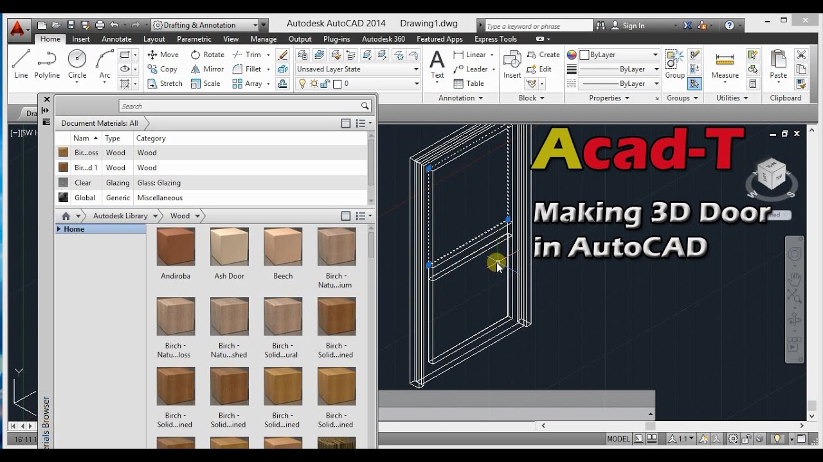Click the Insert block icon
This screenshot has width=823, height=462.
click(512, 64)
